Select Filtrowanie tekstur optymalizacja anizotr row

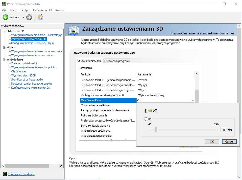click(137, 85)
